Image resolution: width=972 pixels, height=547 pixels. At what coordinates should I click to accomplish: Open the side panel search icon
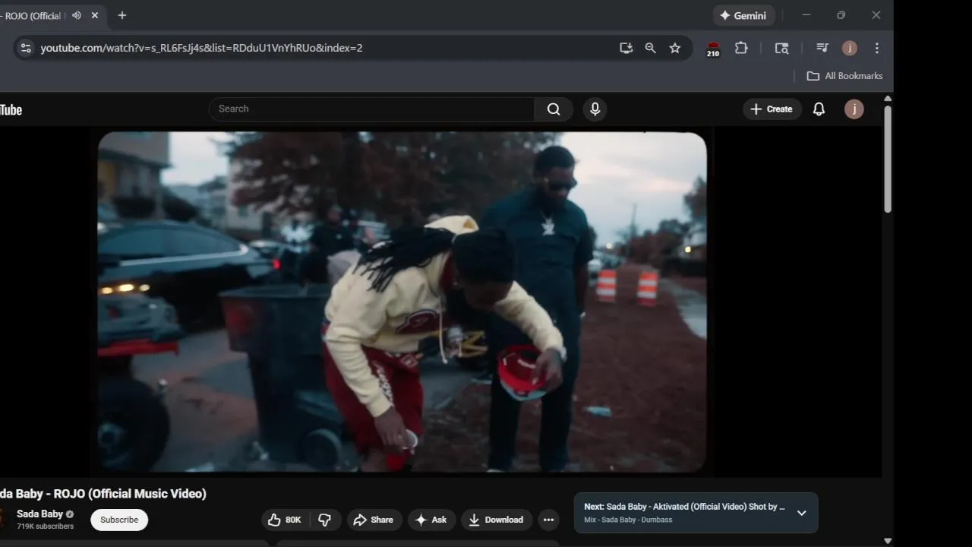781,48
